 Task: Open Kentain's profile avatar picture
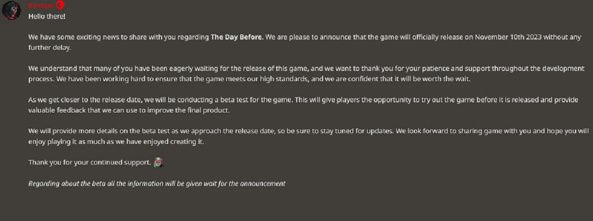(11, 9)
